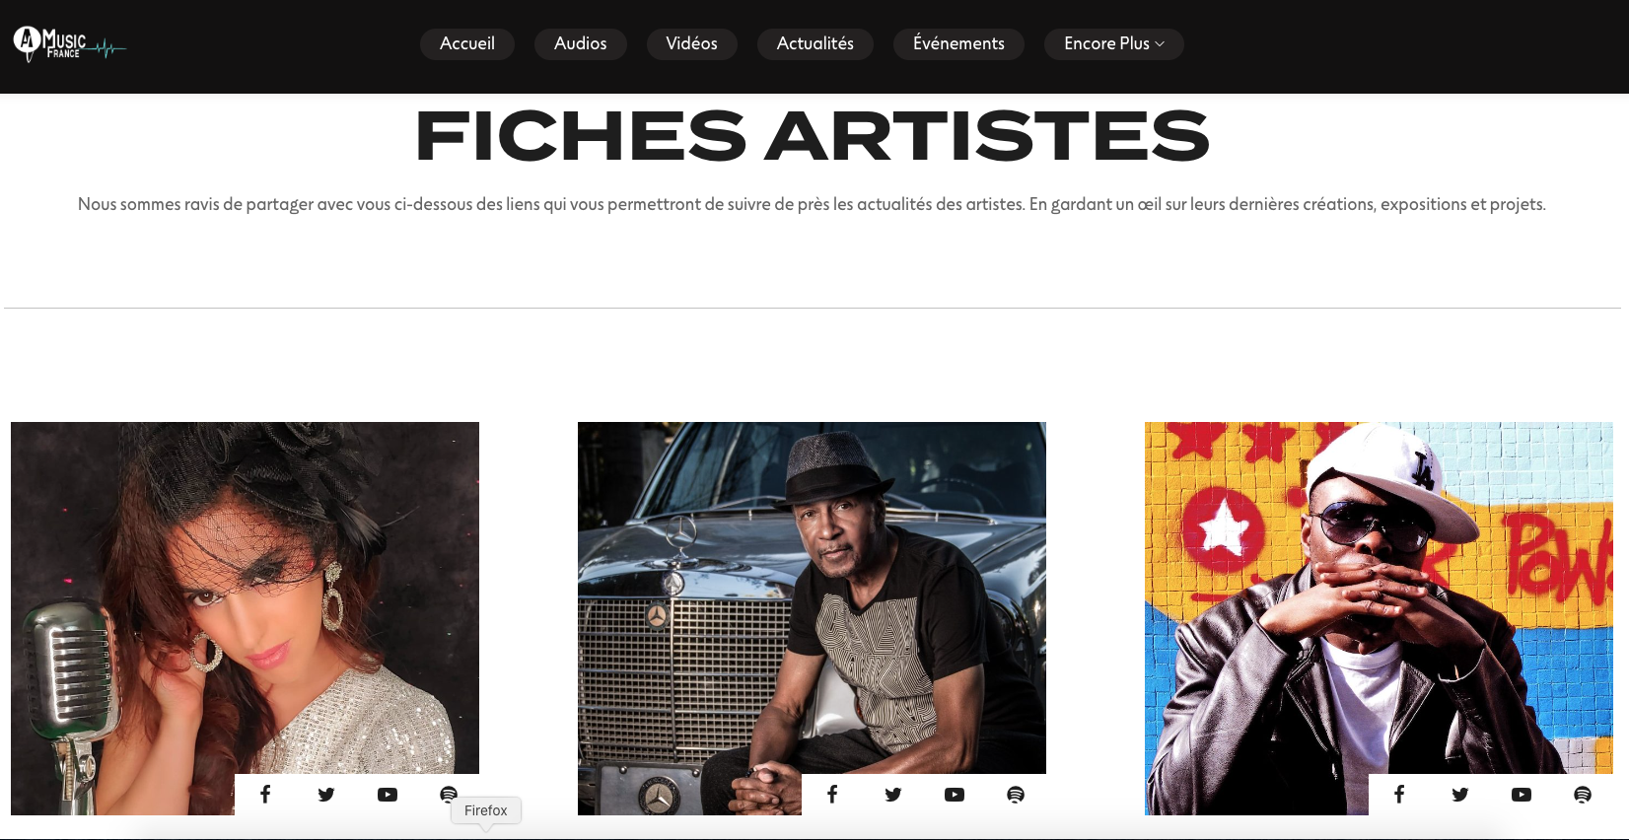Expand the Encore Plus dropdown menu
This screenshot has height=840, width=1629.
click(x=1114, y=43)
